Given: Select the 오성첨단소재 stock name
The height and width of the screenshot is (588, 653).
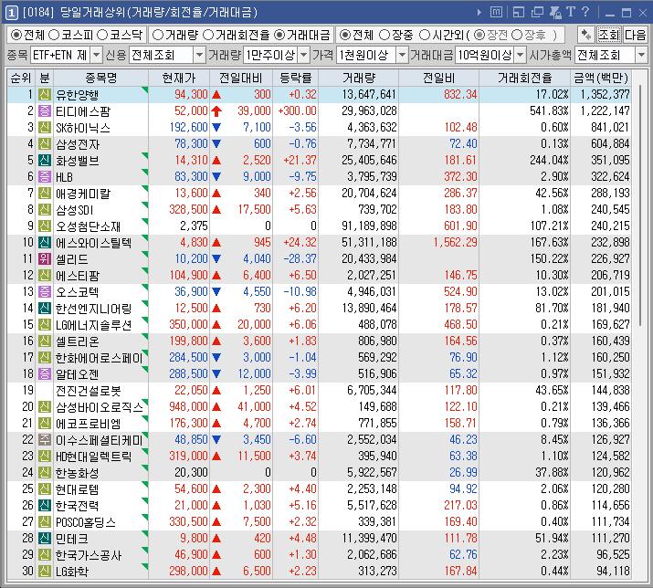Looking at the screenshot, I should click(x=89, y=226).
